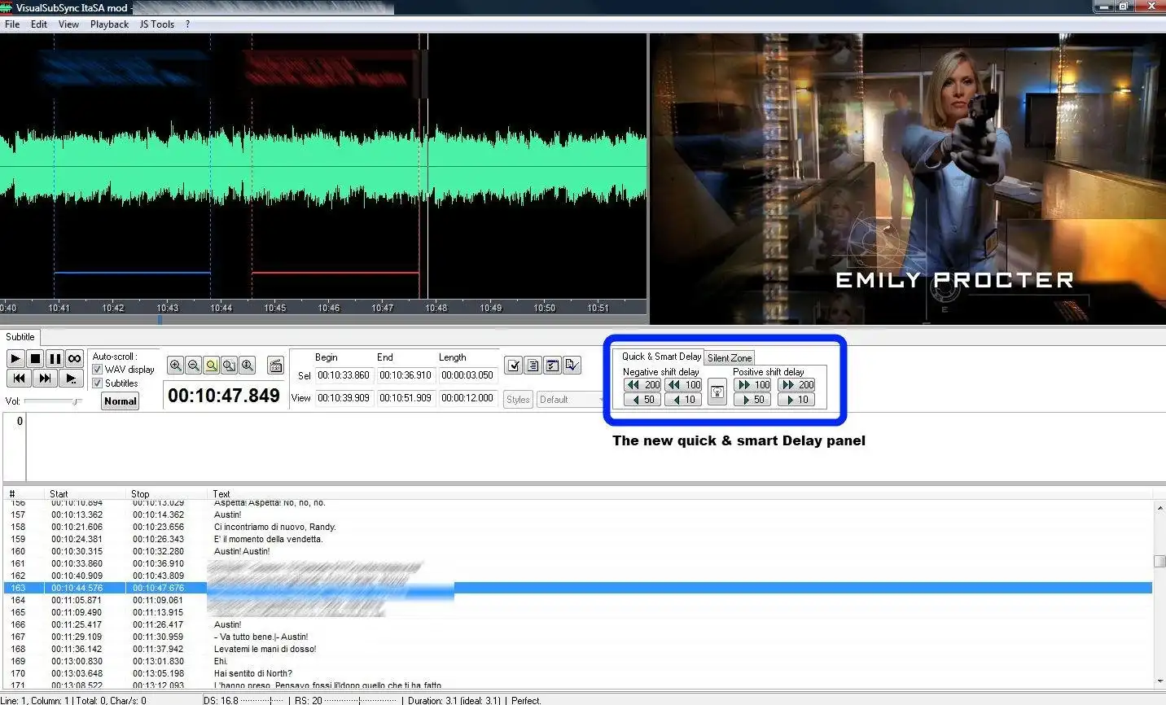The width and height of the screenshot is (1166, 705).
Task: Select row 158 'Ci incontriamo di nuovo, Randy.'
Action: tap(577, 527)
